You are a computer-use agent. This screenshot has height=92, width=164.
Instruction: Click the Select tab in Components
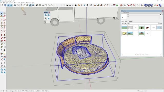pos(123,21)
